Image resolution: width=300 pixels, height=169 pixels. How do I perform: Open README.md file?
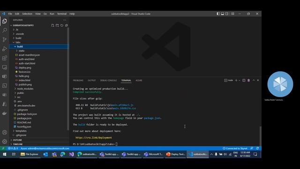pos(39,122)
